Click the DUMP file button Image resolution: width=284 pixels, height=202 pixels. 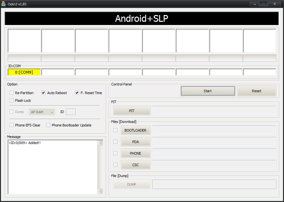click(132, 184)
